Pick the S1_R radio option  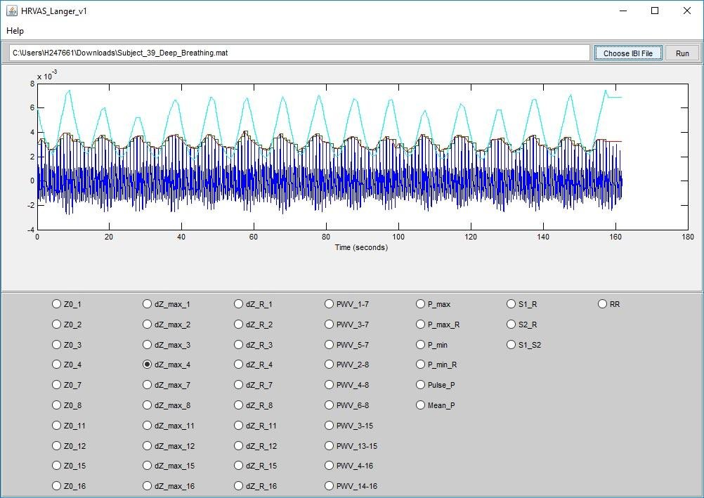(511, 304)
